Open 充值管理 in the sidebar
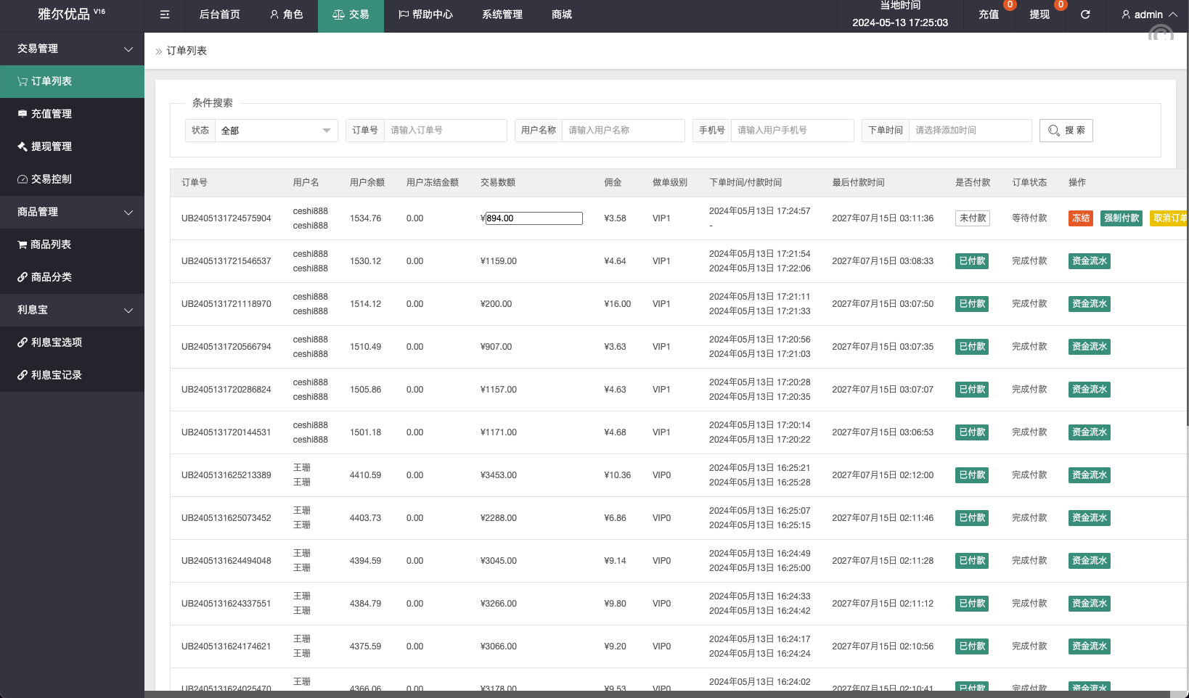 [51, 114]
